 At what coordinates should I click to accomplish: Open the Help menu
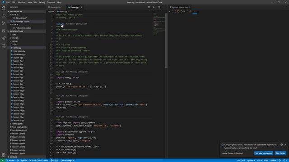click(59, 2)
